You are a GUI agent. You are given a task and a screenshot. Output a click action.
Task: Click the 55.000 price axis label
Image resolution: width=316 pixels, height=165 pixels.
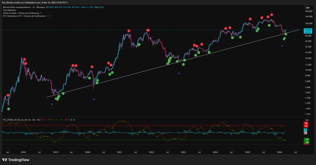pos(308,36)
